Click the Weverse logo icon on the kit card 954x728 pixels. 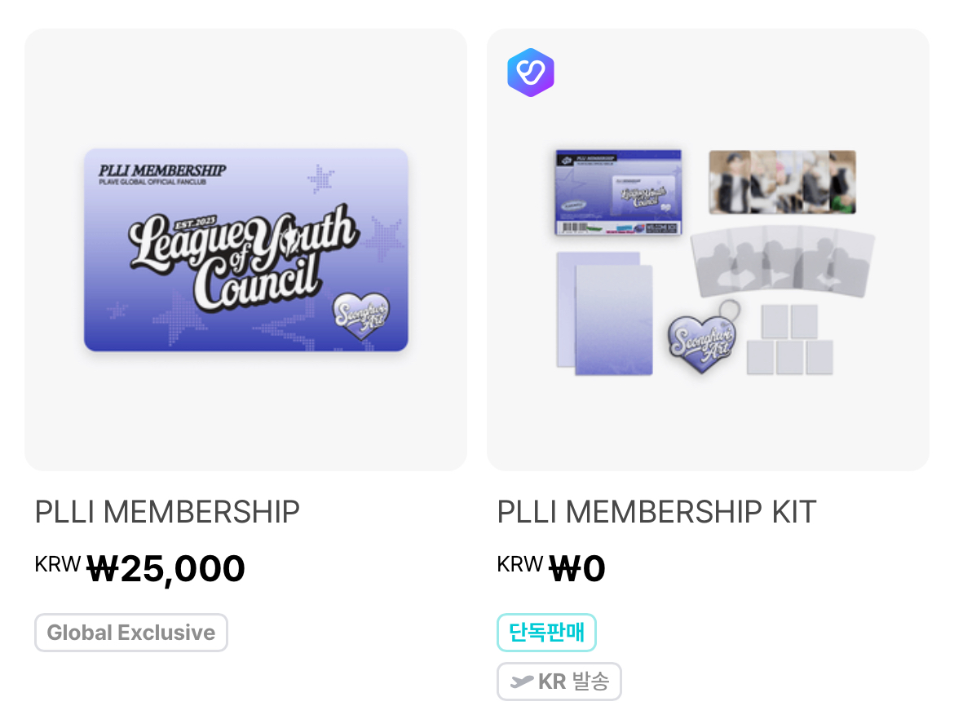tap(530, 73)
